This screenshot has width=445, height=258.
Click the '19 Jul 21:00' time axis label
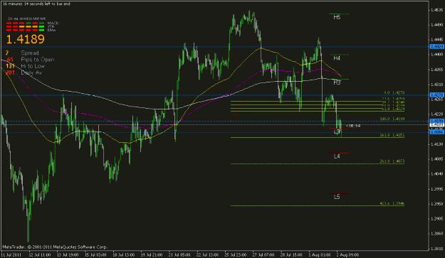click(x=152, y=255)
